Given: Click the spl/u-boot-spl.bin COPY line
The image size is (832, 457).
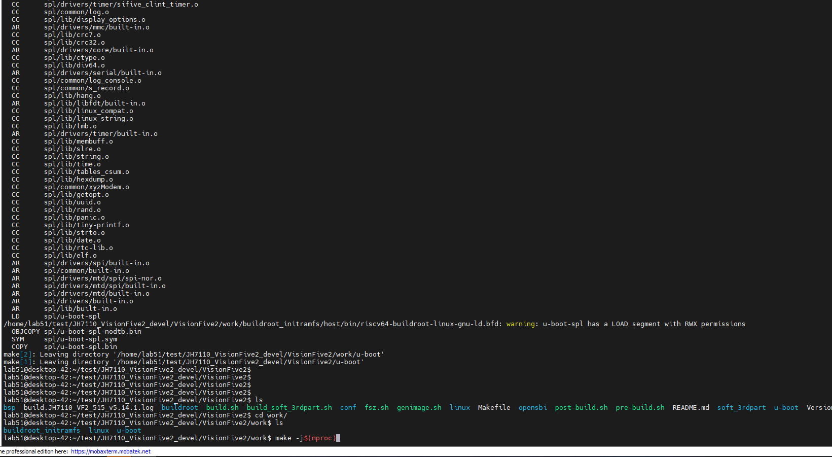Looking at the screenshot, I should (x=80, y=346).
